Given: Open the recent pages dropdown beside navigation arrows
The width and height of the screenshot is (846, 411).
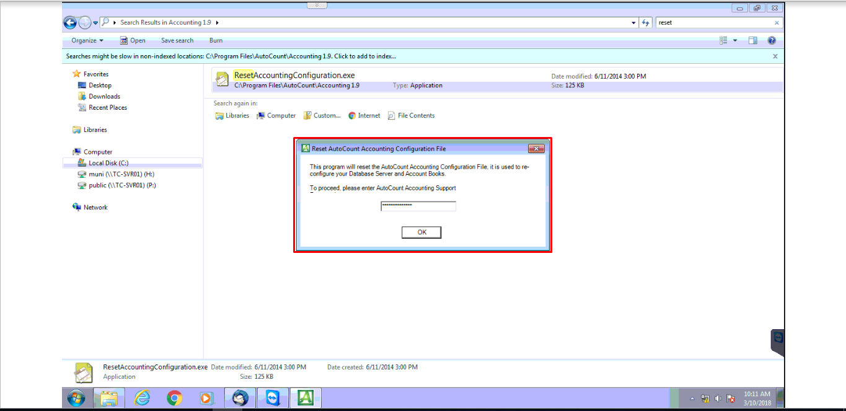Looking at the screenshot, I should coord(95,23).
